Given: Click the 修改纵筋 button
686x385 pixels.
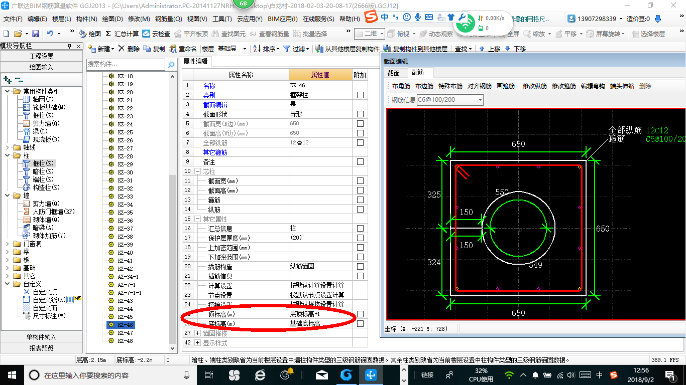Looking at the screenshot, I should tap(535, 86).
